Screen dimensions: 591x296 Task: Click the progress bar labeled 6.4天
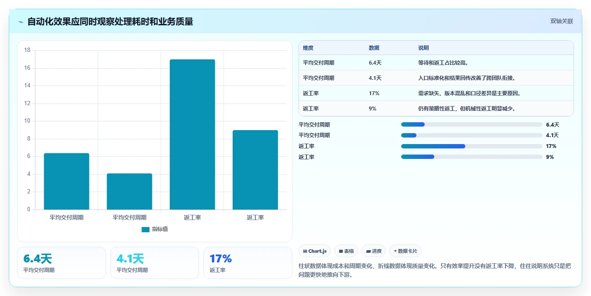(x=471, y=124)
